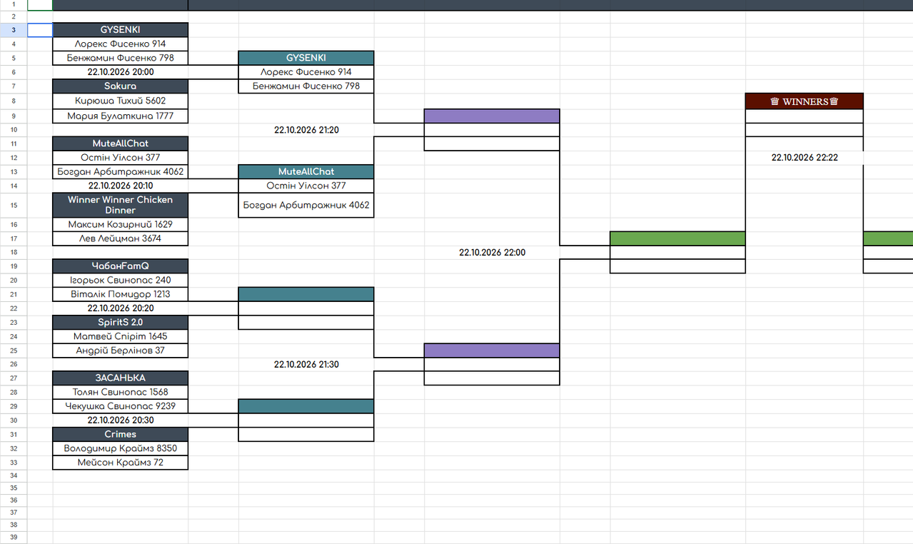Viewport: 913px width, 544px height.
Task: Click the row 3 header number
Action: click(x=14, y=30)
